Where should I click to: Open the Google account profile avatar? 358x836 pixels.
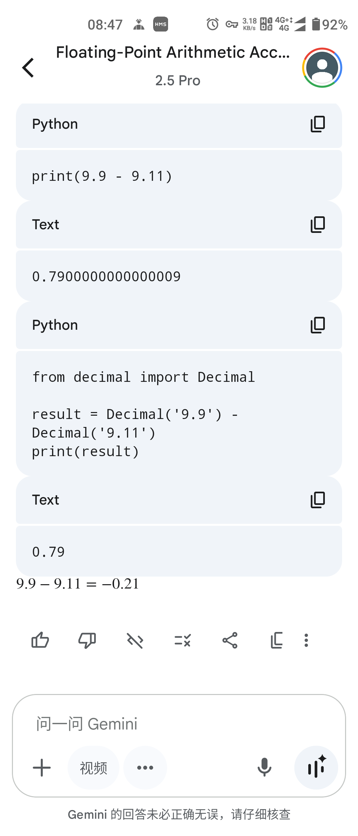pyautogui.click(x=322, y=68)
